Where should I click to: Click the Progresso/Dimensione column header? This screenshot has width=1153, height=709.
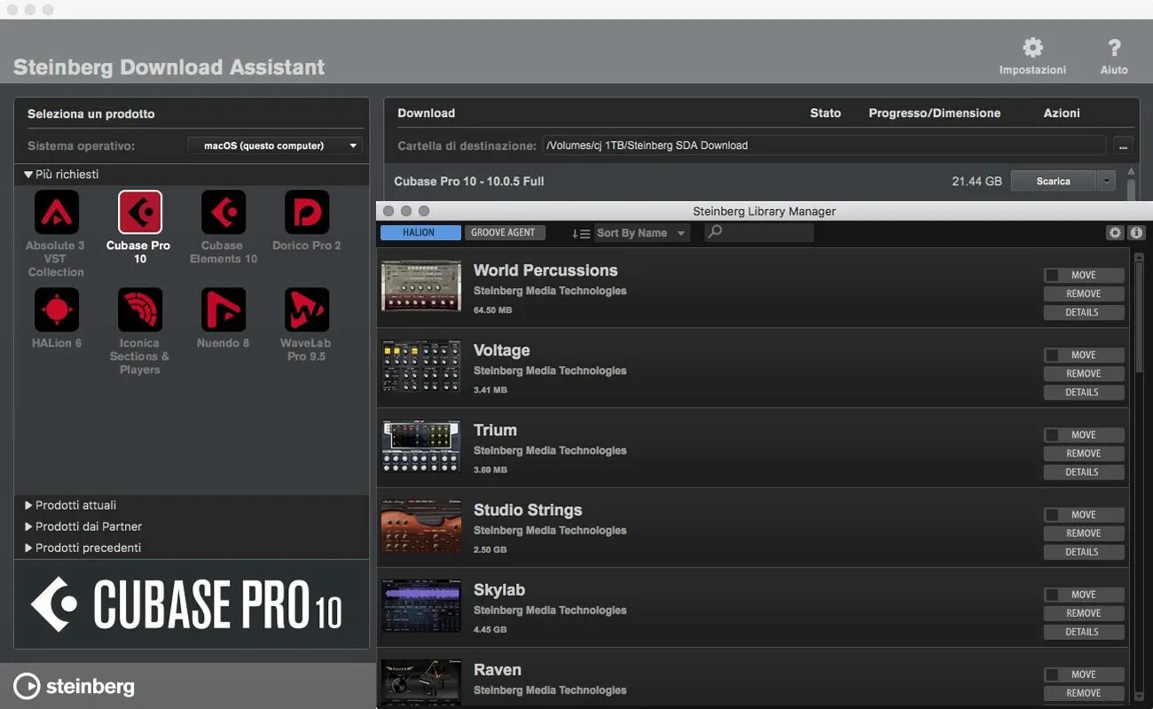point(934,113)
